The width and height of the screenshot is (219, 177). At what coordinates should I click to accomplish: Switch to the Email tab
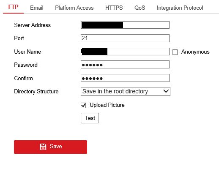pyautogui.click(x=37, y=8)
